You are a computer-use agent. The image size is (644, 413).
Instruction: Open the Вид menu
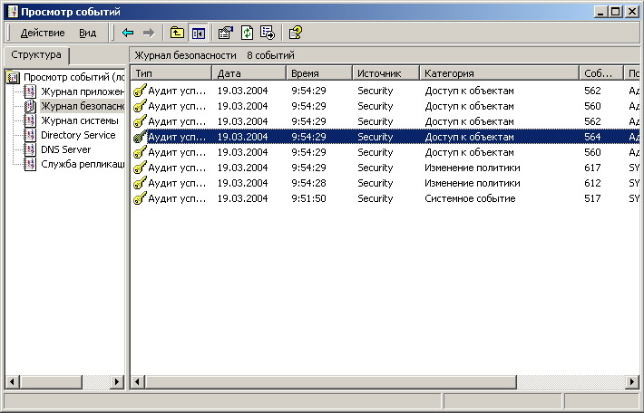[87, 33]
